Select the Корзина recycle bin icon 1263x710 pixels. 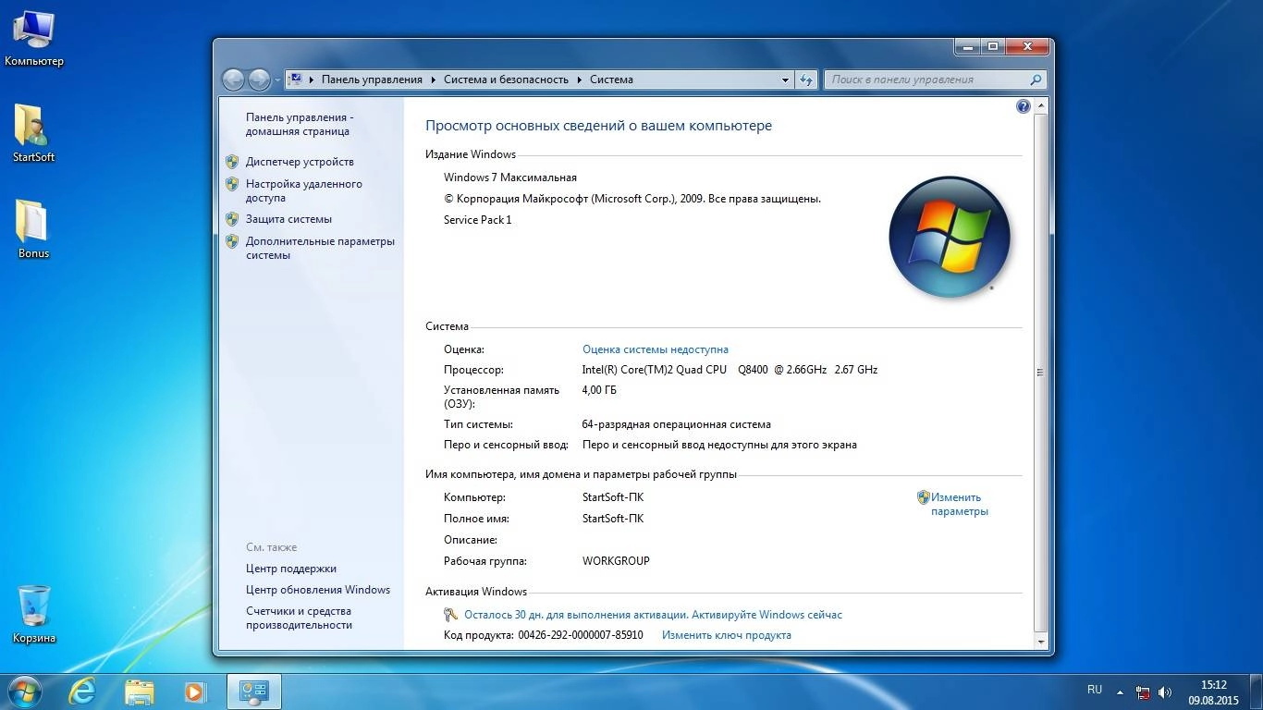33,614
